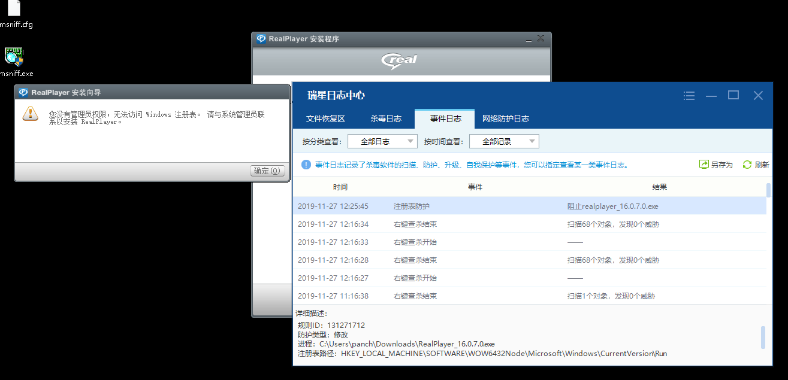Select the 12:16:27 右键查杀开始 log row
The image size is (788, 380).
coord(530,278)
